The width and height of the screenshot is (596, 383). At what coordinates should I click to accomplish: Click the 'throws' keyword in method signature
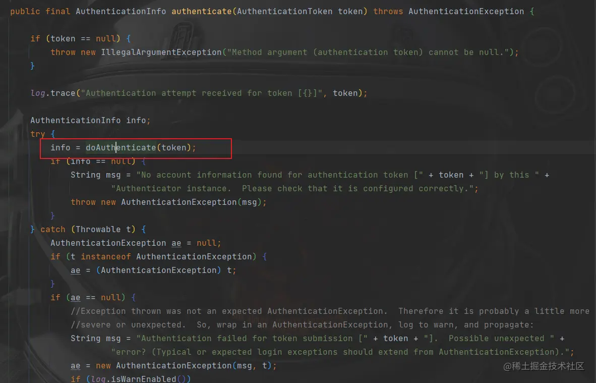[x=388, y=12]
